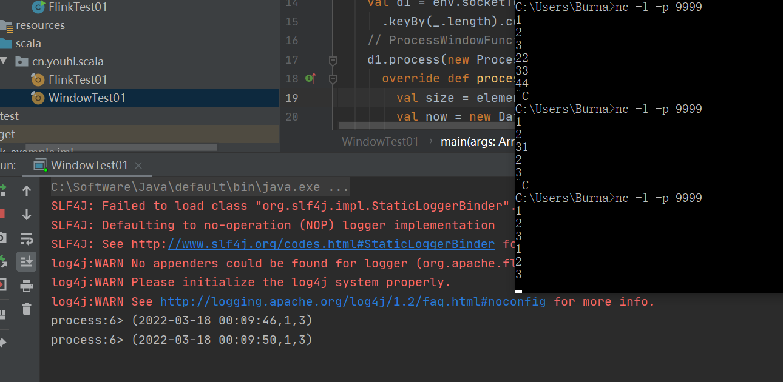Screen dimensions: 783x382
Task: Click the red Stop process square icon
Action: (x=2, y=213)
